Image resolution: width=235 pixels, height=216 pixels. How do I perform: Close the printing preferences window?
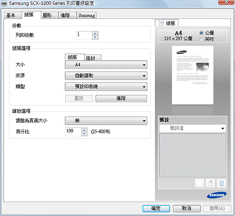226,2
